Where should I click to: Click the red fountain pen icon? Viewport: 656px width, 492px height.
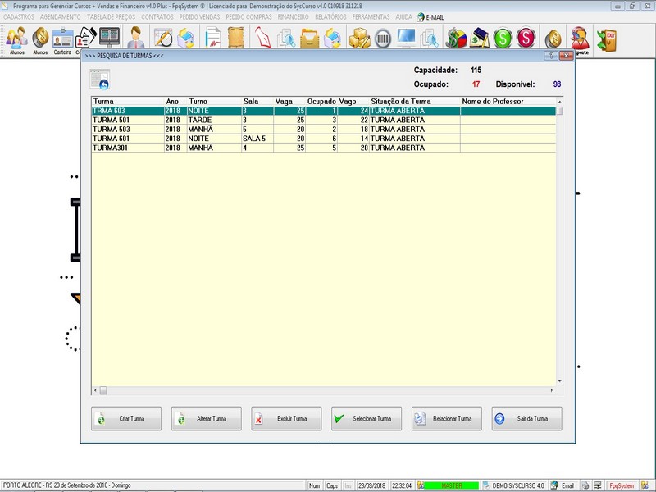pos(263,38)
